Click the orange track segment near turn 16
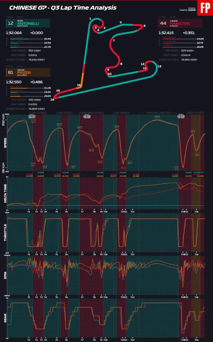Screen dimensions: 213x342 click(x=82, y=80)
